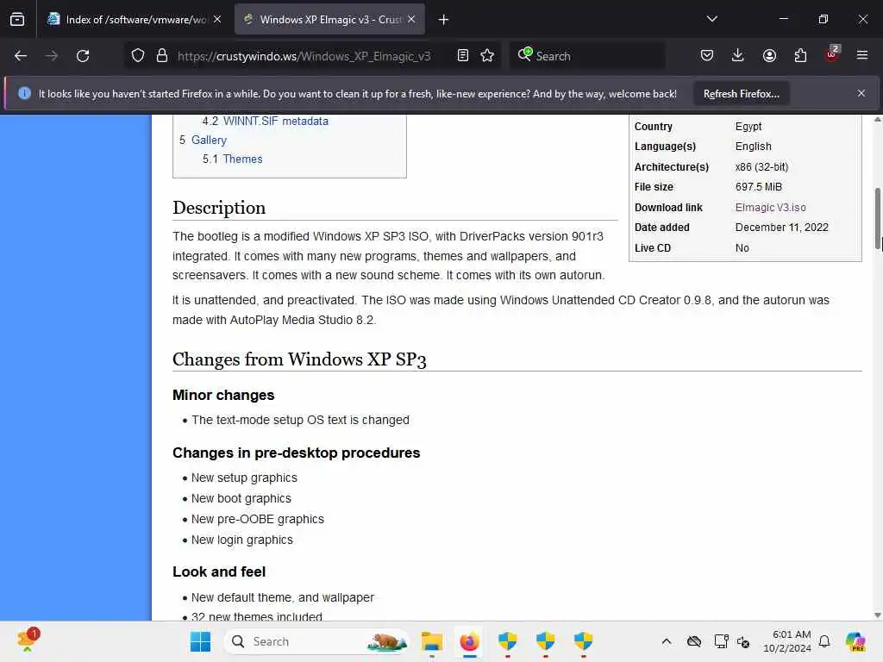Click the Description section heading
Image resolution: width=883 pixels, height=662 pixels.
point(219,208)
